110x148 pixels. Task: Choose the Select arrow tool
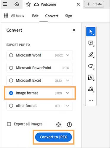[x=91, y=32]
